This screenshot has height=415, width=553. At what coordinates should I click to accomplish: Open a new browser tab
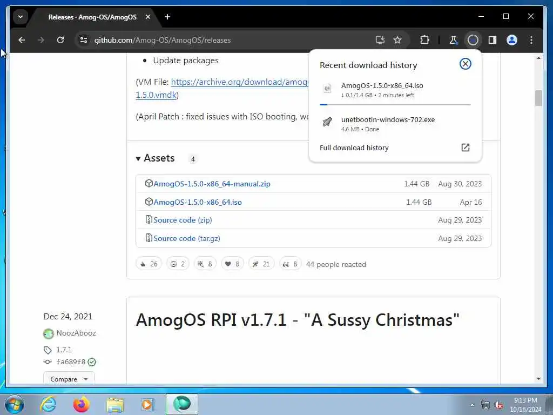click(x=167, y=17)
